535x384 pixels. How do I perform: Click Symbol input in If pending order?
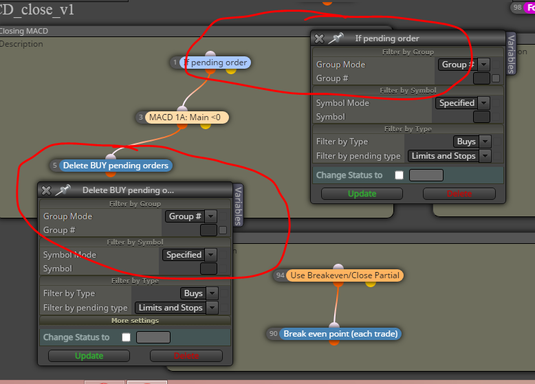481,117
